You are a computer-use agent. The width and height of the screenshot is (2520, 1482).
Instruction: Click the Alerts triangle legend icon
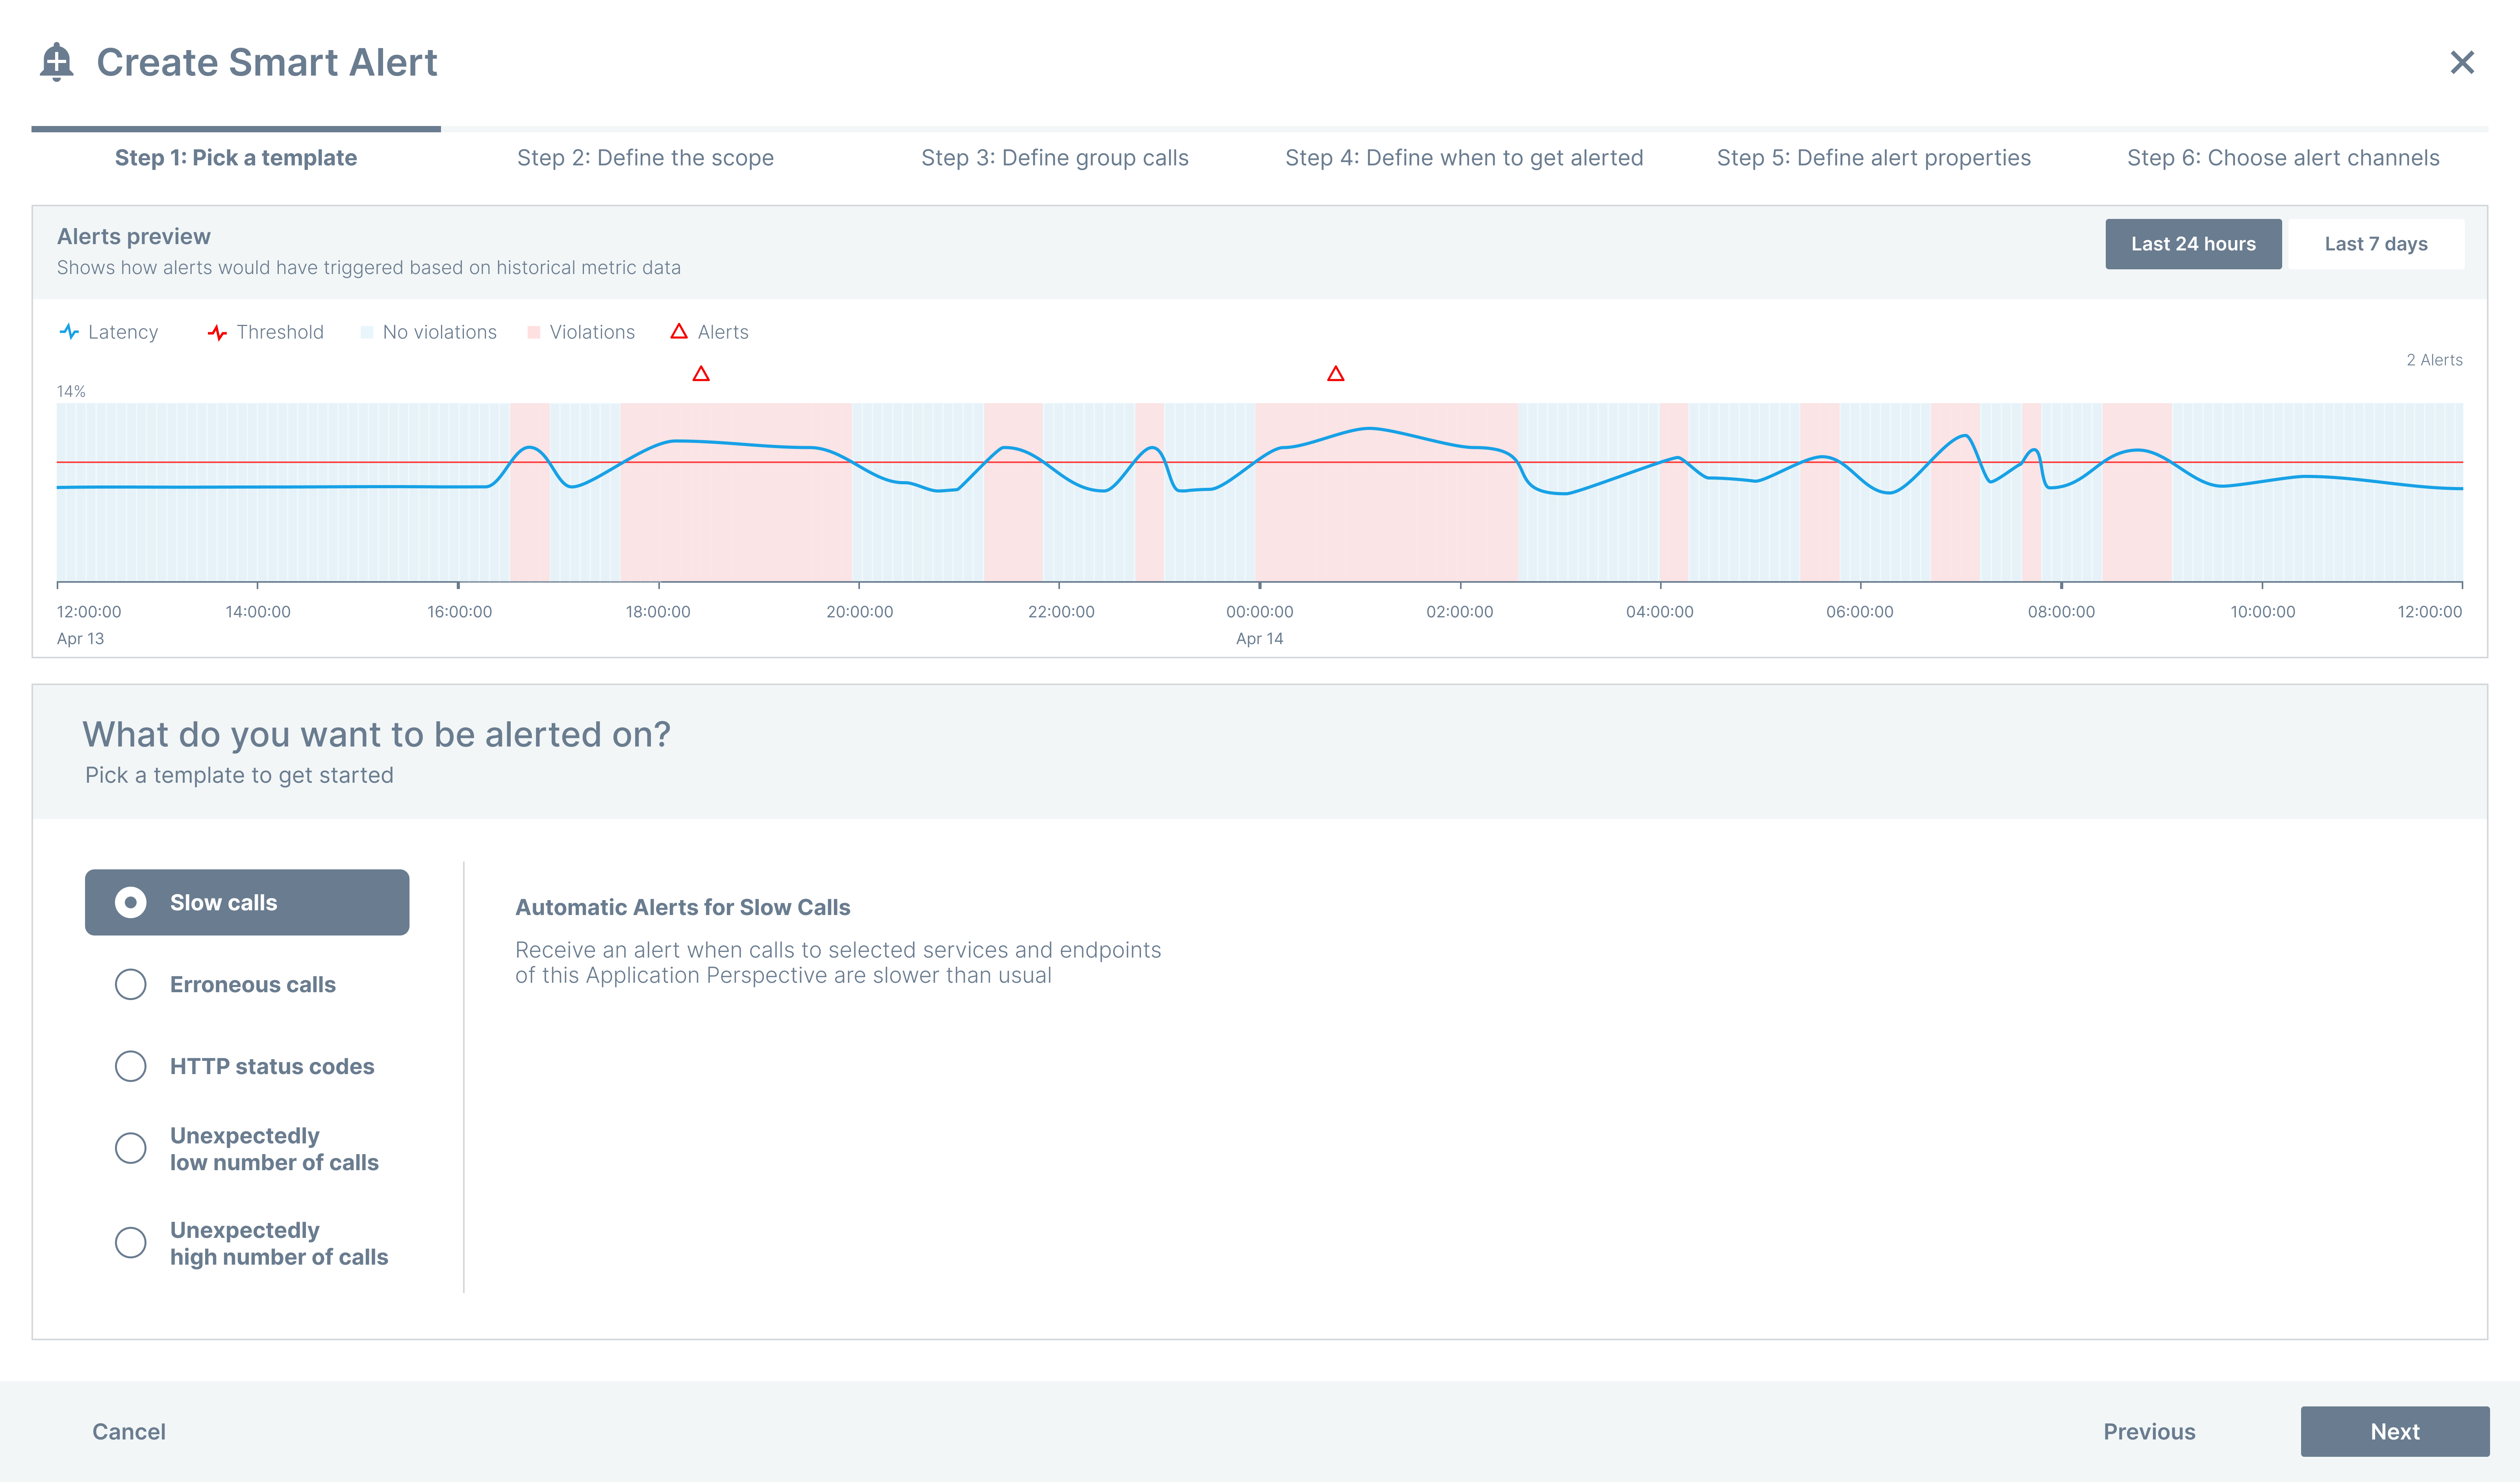[x=679, y=332]
